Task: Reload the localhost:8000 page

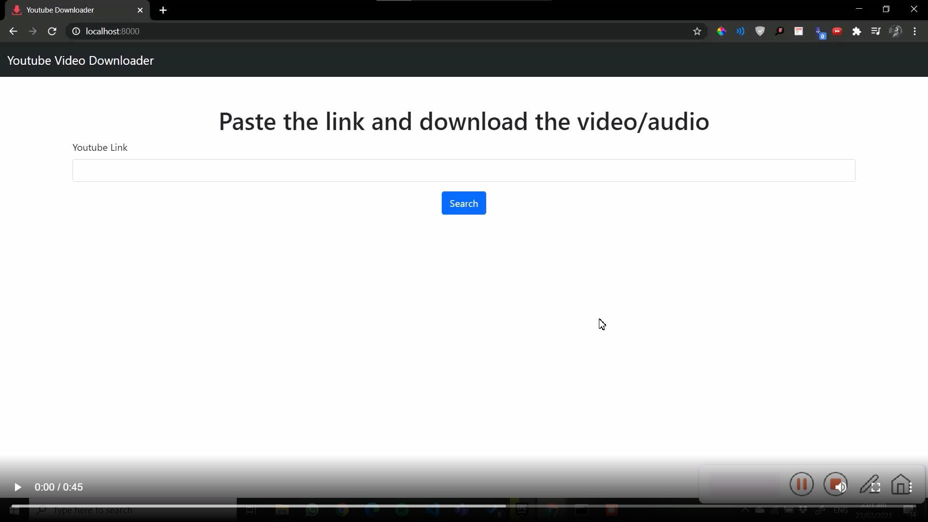Action: click(x=52, y=31)
